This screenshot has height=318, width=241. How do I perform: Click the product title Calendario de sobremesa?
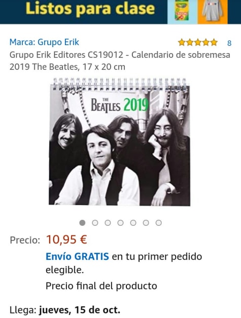(120, 61)
